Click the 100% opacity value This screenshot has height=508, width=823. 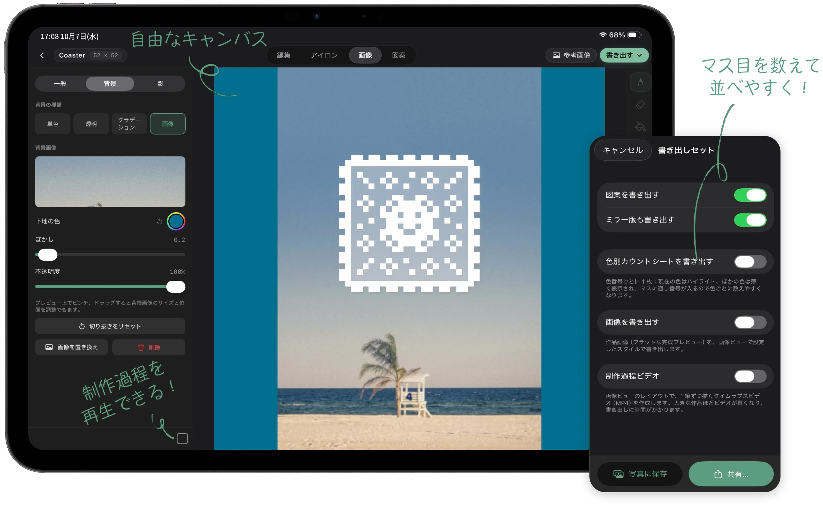[177, 271]
